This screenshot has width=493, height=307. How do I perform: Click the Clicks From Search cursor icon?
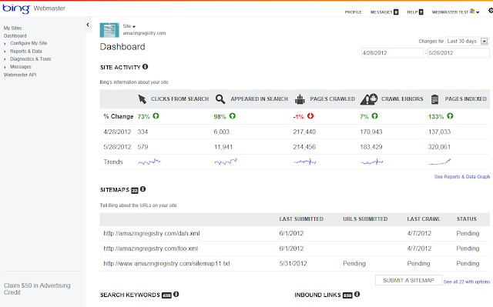[x=142, y=99]
